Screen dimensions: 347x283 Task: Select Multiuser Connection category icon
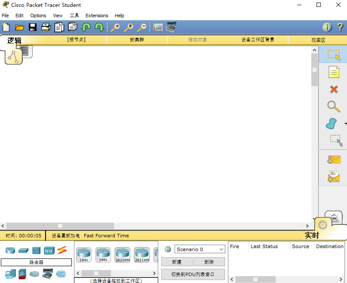[x=61, y=274]
